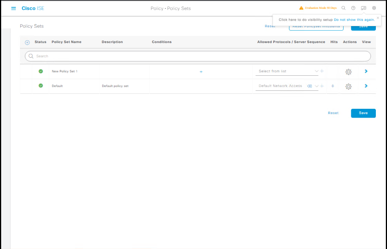Click the Hits column header
Viewport: 387px width, 249px height.
click(334, 42)
